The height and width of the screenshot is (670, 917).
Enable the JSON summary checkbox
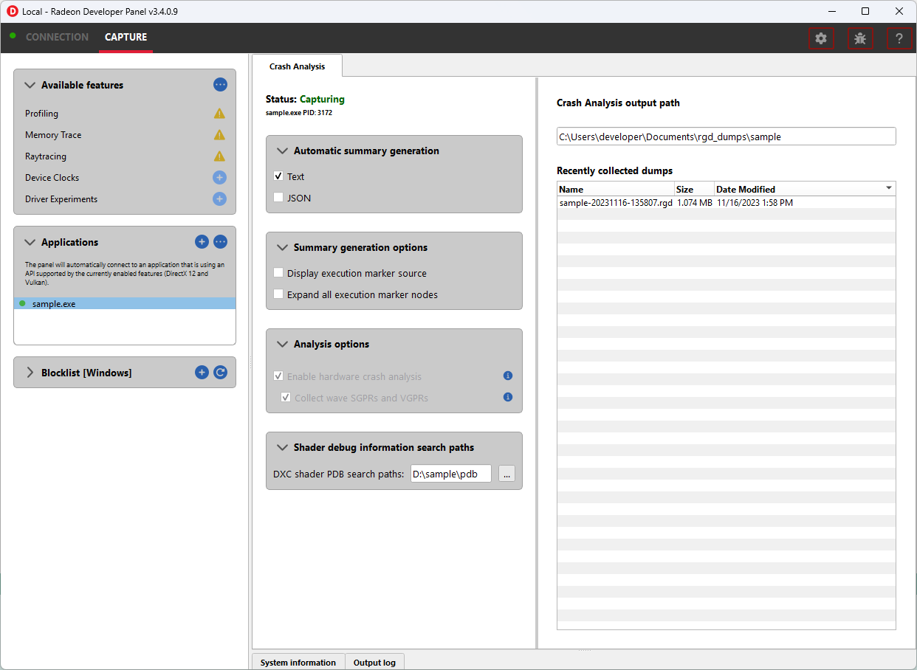(278, 198)
